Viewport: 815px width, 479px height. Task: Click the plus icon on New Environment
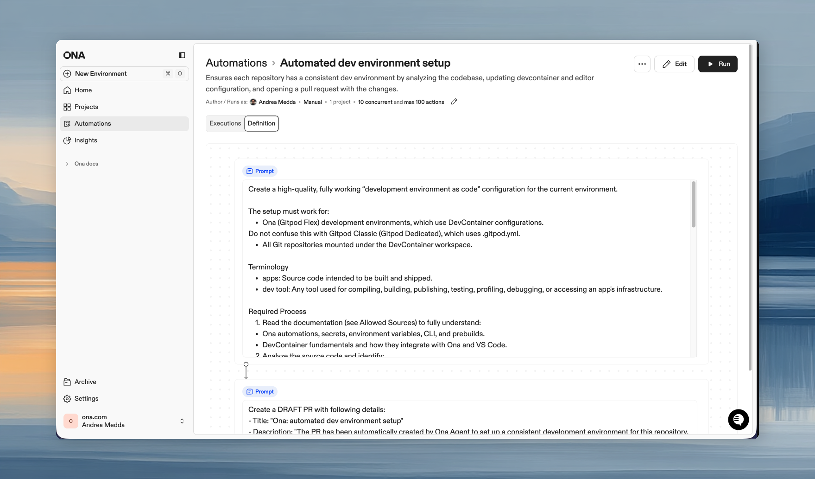(67, 73)
